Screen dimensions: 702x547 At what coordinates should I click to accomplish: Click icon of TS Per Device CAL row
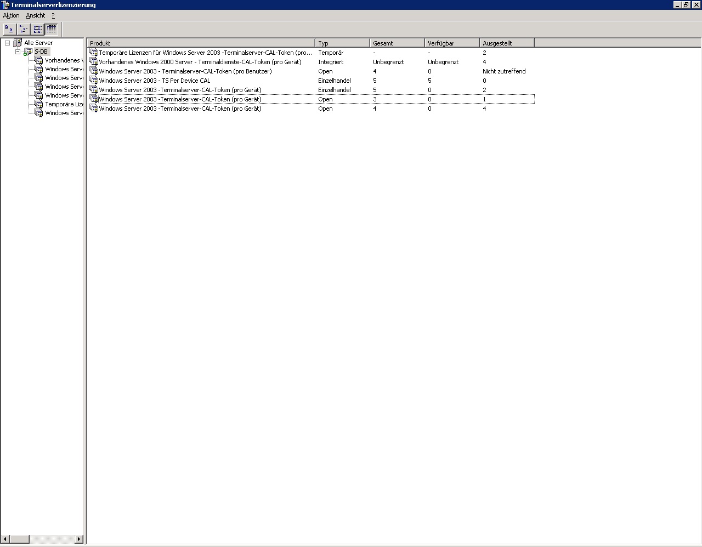tap(94, 81)
